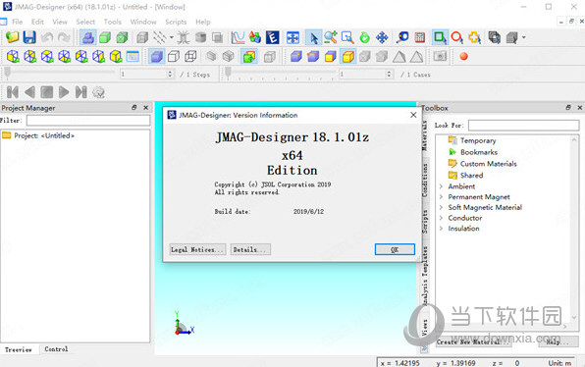The height and width of the screenshot is (367, 585).
Task: Click the Cases number spinner arrows
Action: click(x=389, y=75)
